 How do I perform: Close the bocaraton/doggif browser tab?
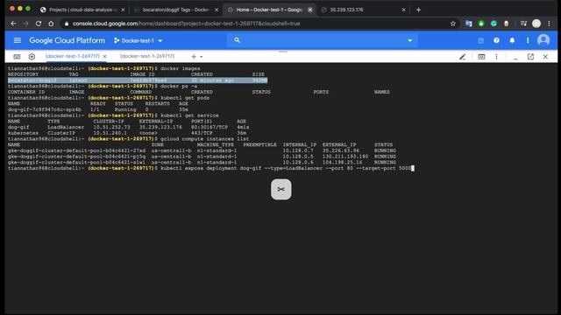(x=217, y=10)
